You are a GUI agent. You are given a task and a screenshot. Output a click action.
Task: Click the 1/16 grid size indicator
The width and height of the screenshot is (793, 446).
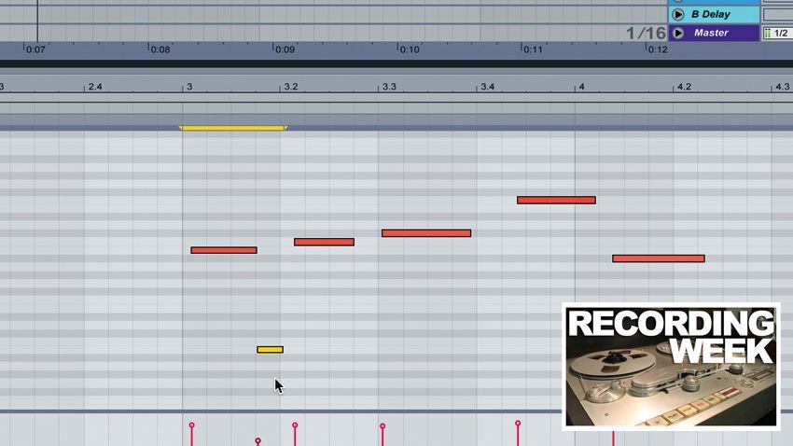646,33
